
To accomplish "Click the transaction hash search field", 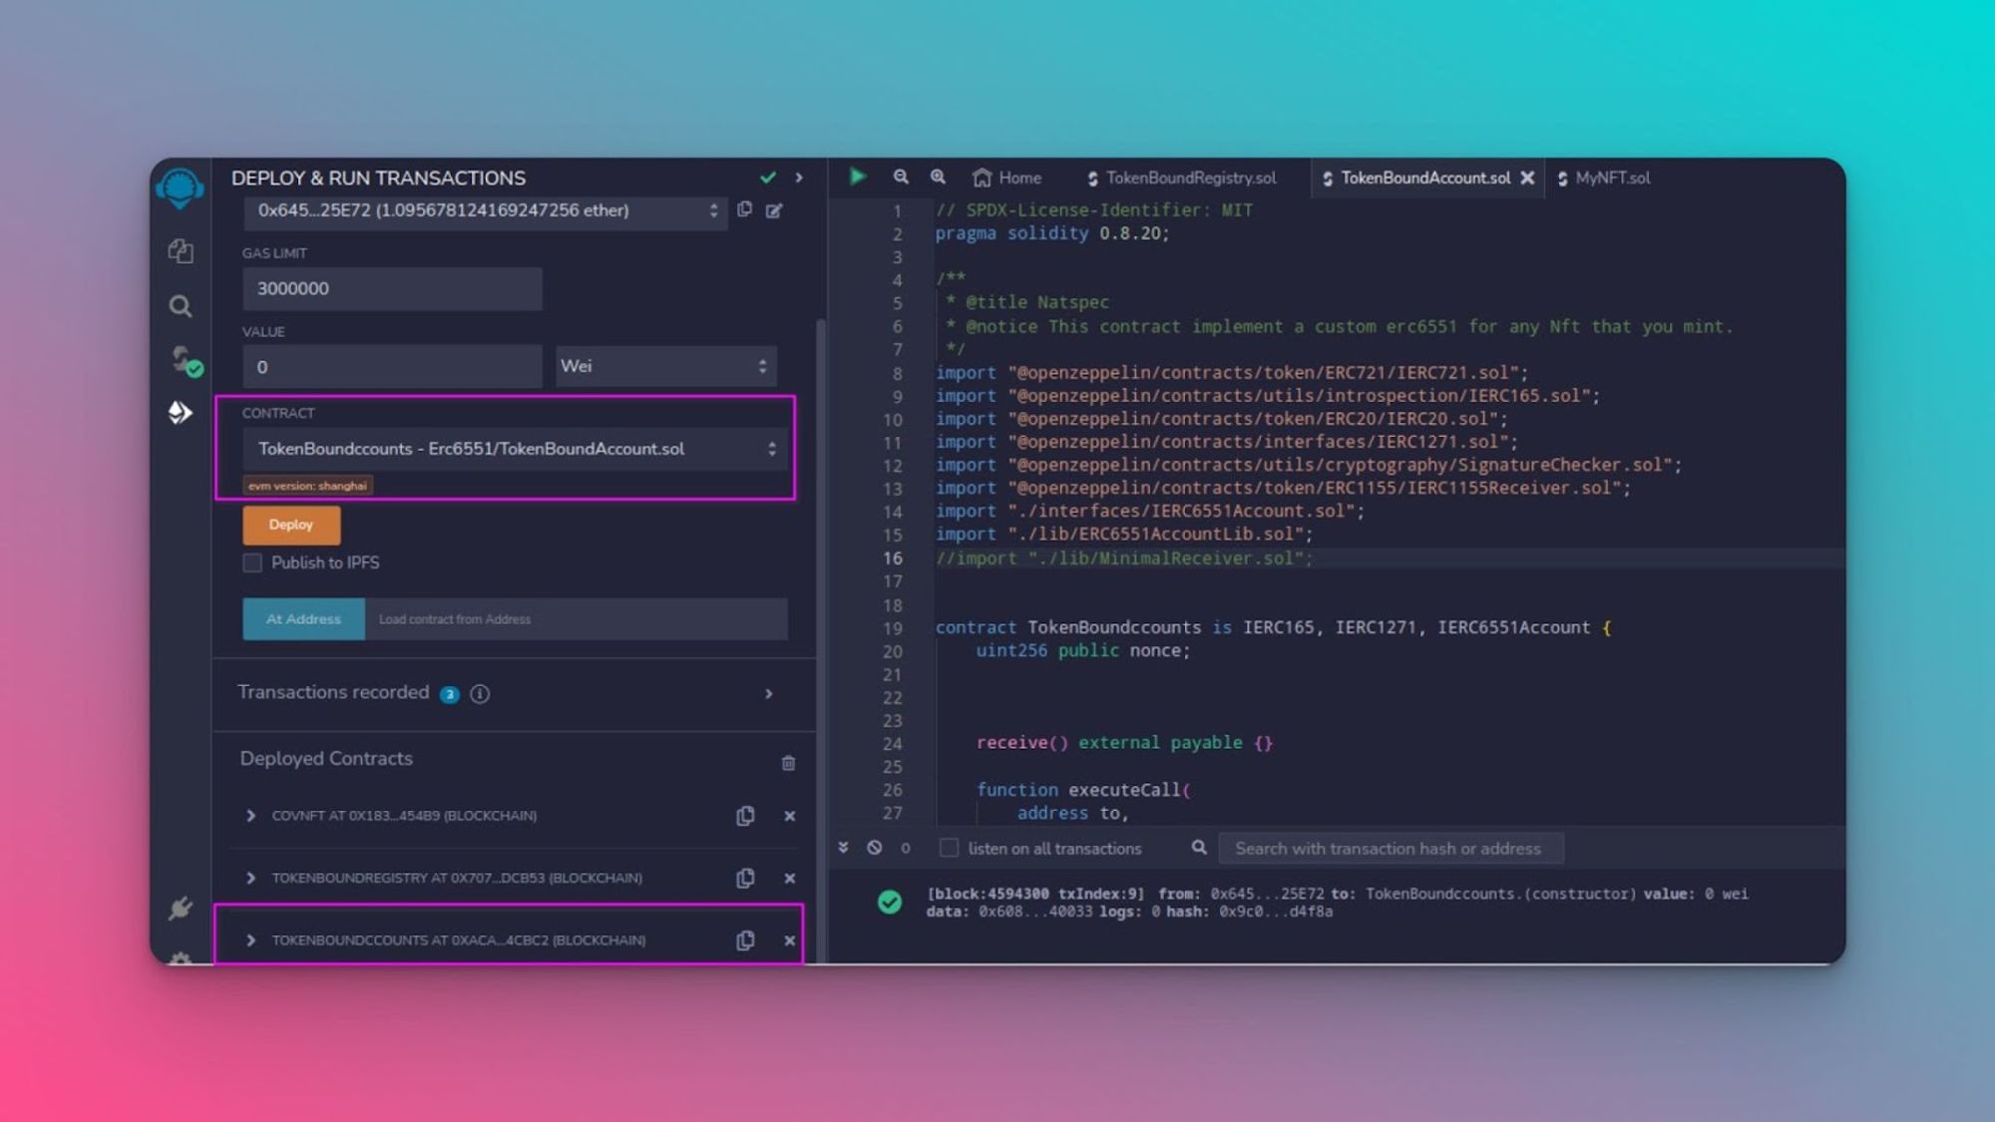I will point(1391,849).
